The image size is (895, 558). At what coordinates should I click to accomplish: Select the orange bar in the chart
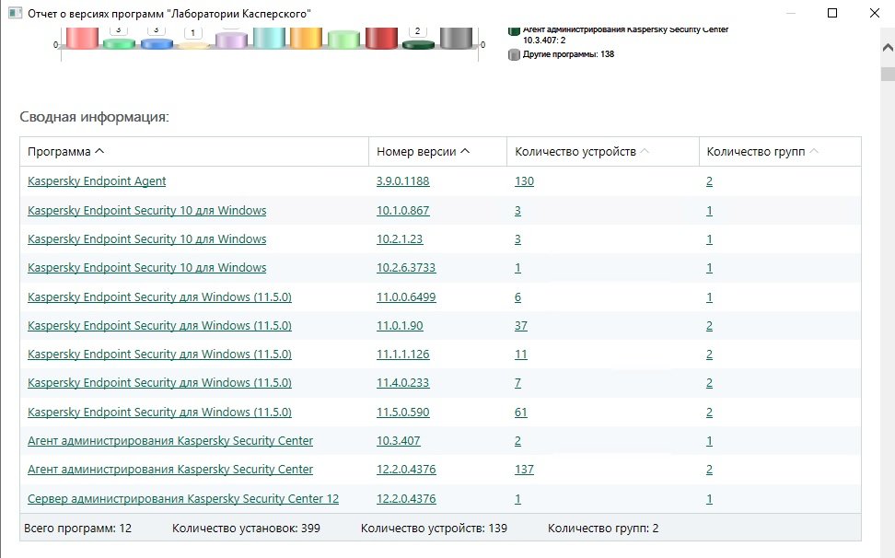click(305, 39)
